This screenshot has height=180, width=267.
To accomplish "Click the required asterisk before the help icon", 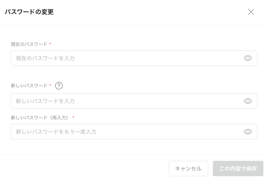I will pyautogui.click(x=50, y=86).
